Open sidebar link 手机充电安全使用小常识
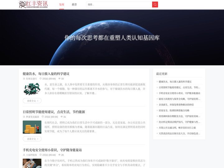The image size is (224, 168). [180, 93]
